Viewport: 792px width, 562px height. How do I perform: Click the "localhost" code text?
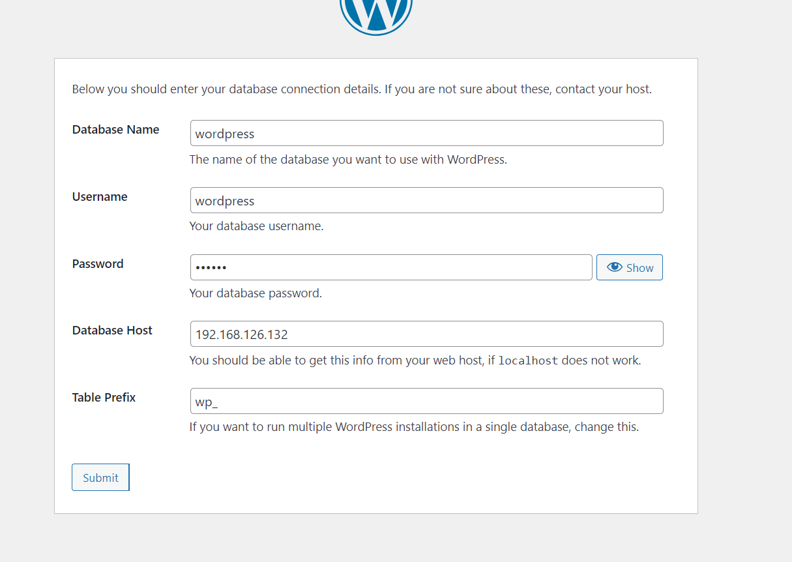point(528,361)
